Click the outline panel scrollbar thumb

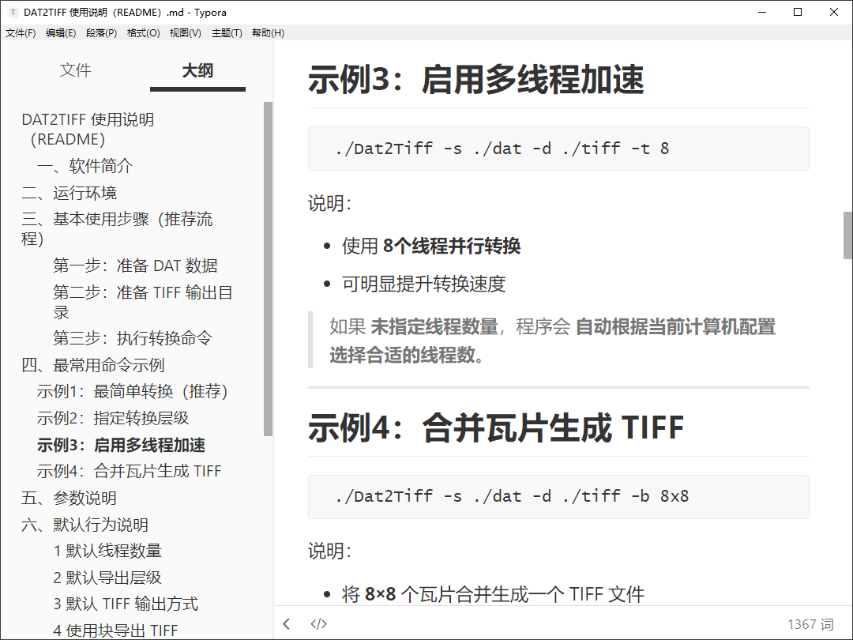(x=268, y=269)
